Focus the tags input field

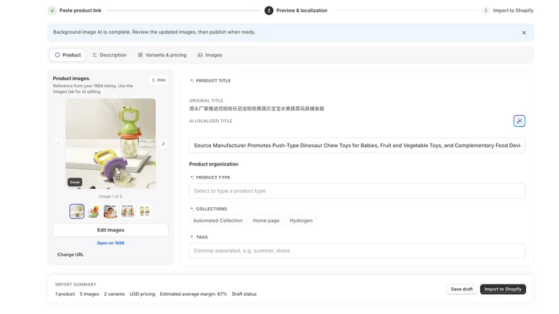(357, 251)
